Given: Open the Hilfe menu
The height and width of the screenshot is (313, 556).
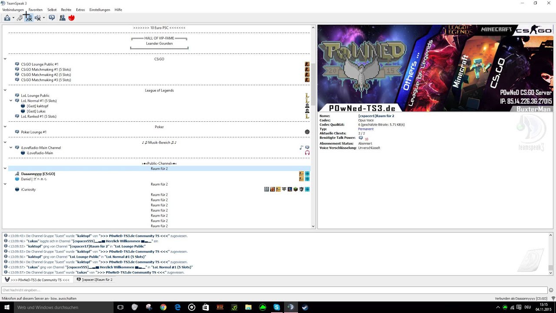Looking at the screenshot, I should coord(118,10).
